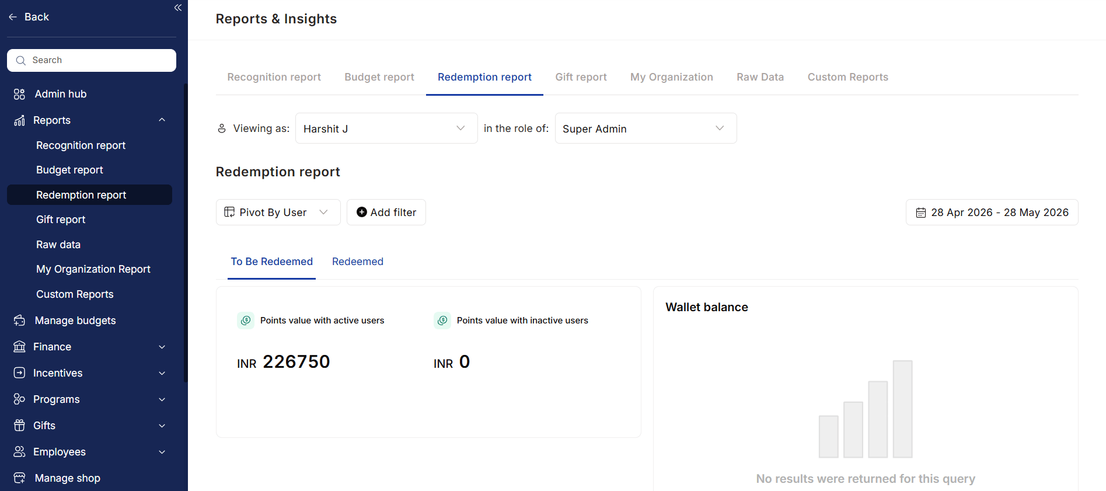1106x491 pixels.
Task: Open the Super Admin role dropdown
Action: click(x=646, y=128)
